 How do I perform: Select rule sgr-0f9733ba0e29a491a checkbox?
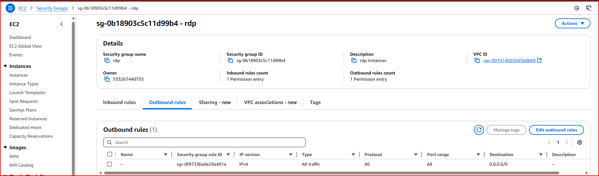click(x=109, y=164)
